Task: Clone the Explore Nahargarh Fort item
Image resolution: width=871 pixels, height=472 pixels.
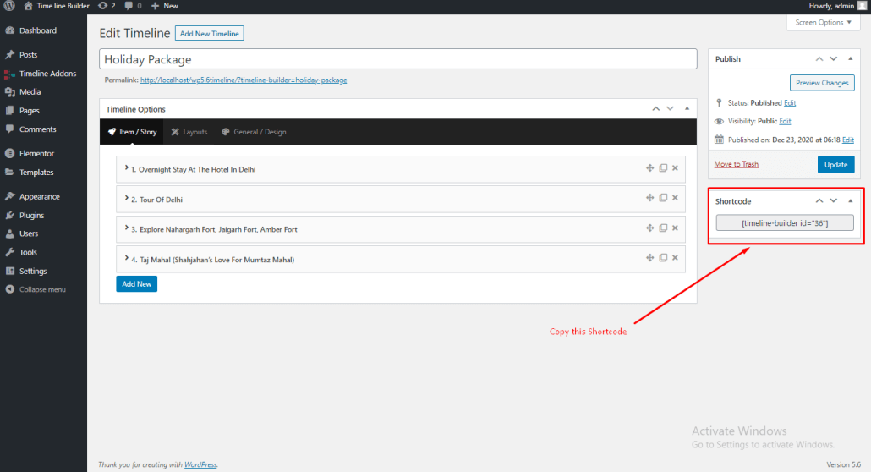Action: click(663, 228)
